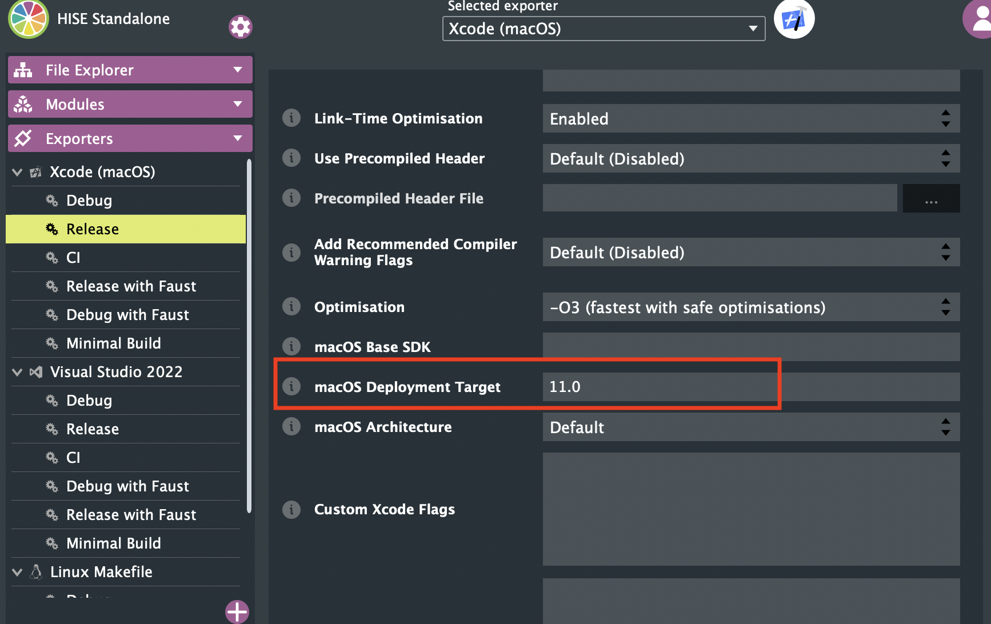991x624 pixels.
Task: Open the Optimisation level dropdown
Action: coord(751,307)
